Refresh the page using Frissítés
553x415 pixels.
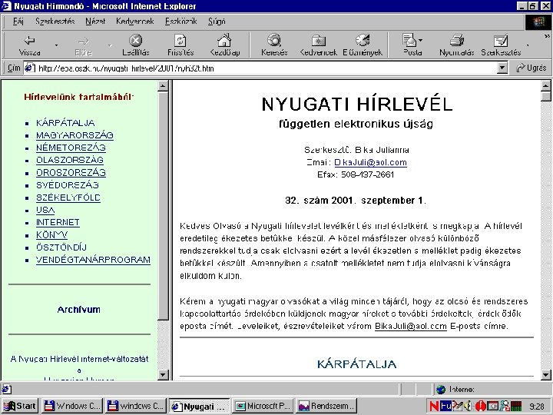(180, 45)
